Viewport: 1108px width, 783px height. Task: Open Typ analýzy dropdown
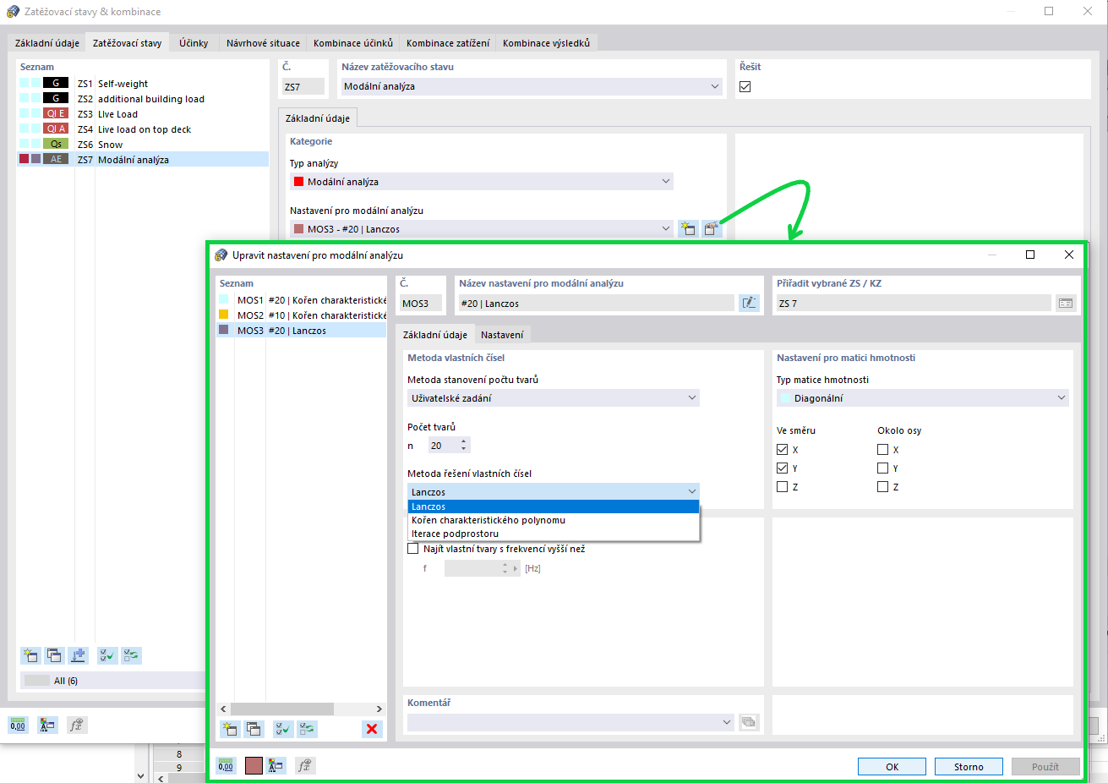[x=482, y=181]
